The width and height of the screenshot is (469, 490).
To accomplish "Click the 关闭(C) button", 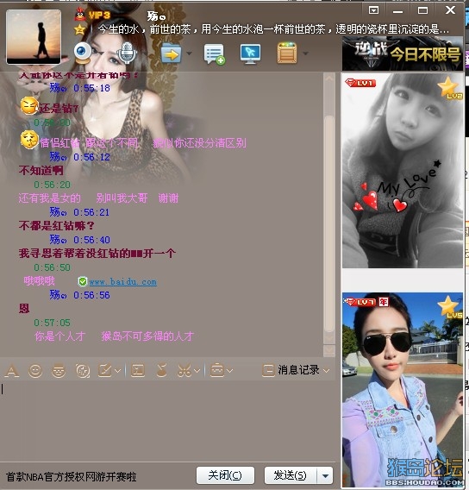I will point(225,475).
